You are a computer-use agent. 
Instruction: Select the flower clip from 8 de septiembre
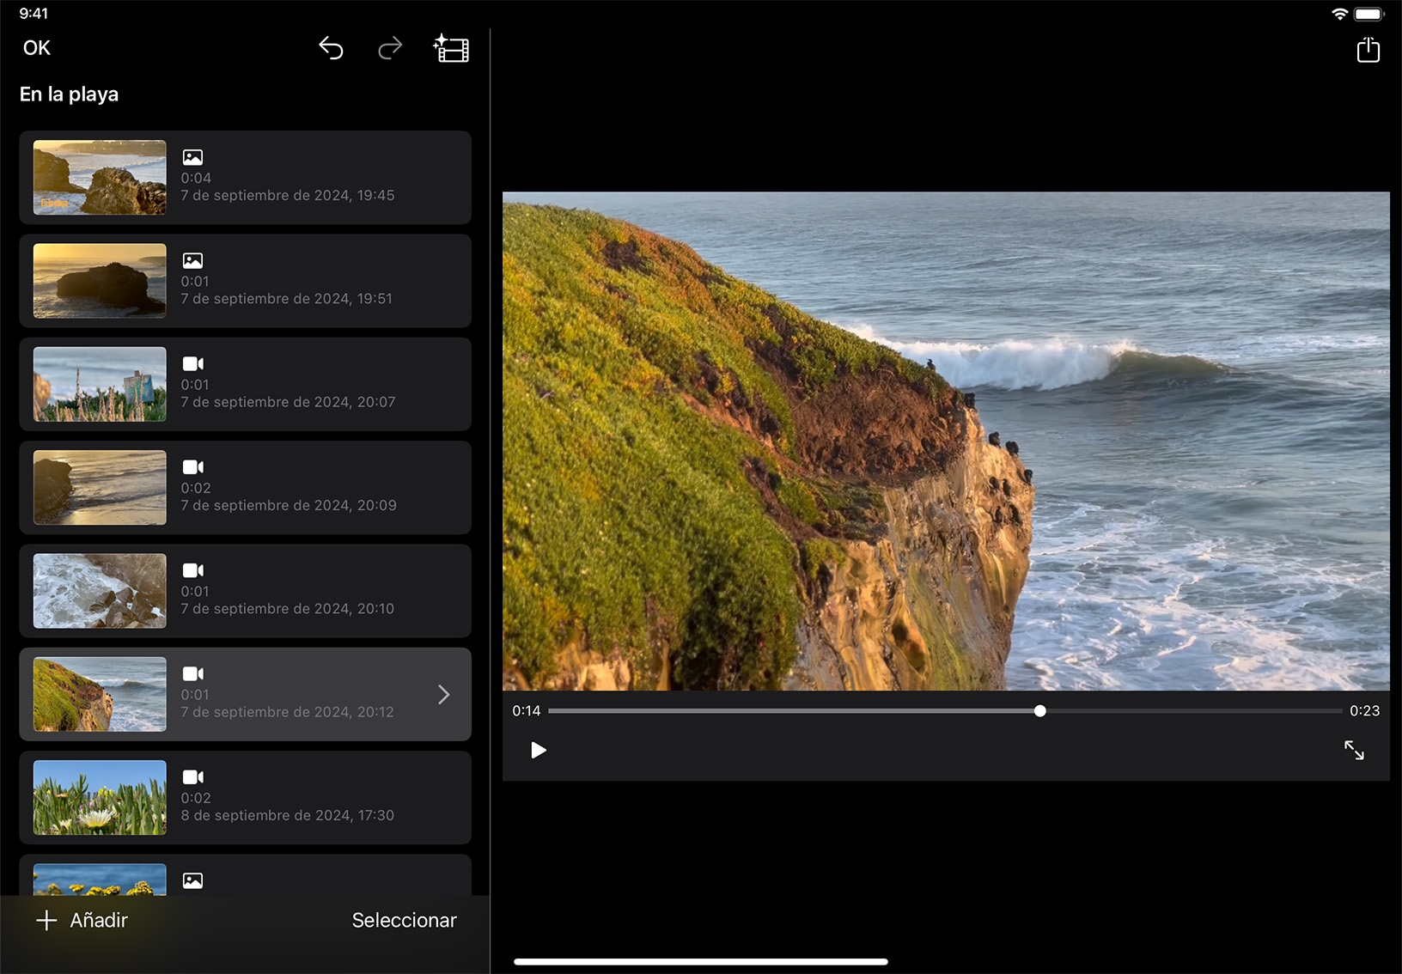(x=245, y=798)
